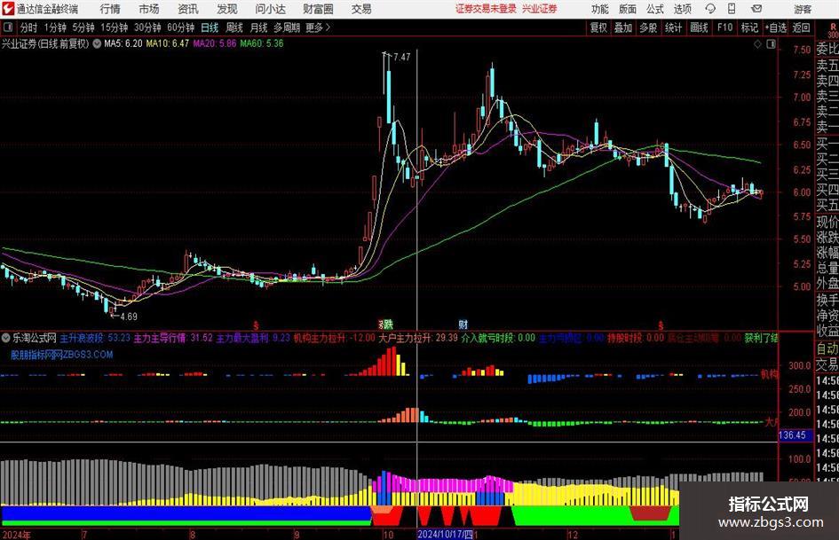Select the 日线 daily period tab

210,27
